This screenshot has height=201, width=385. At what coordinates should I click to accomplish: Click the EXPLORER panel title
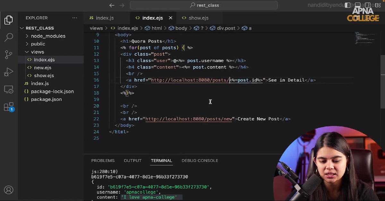pyautogui.click(x=37, y=18)
